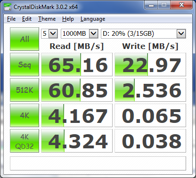
Task: Click 4K QD32 read result 4.324
Action: pyautogui.click(x=77, y=141)
